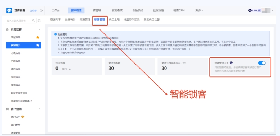Switch to the 员工上限 tab
This screenshot has width=280, height=136.
114,20
